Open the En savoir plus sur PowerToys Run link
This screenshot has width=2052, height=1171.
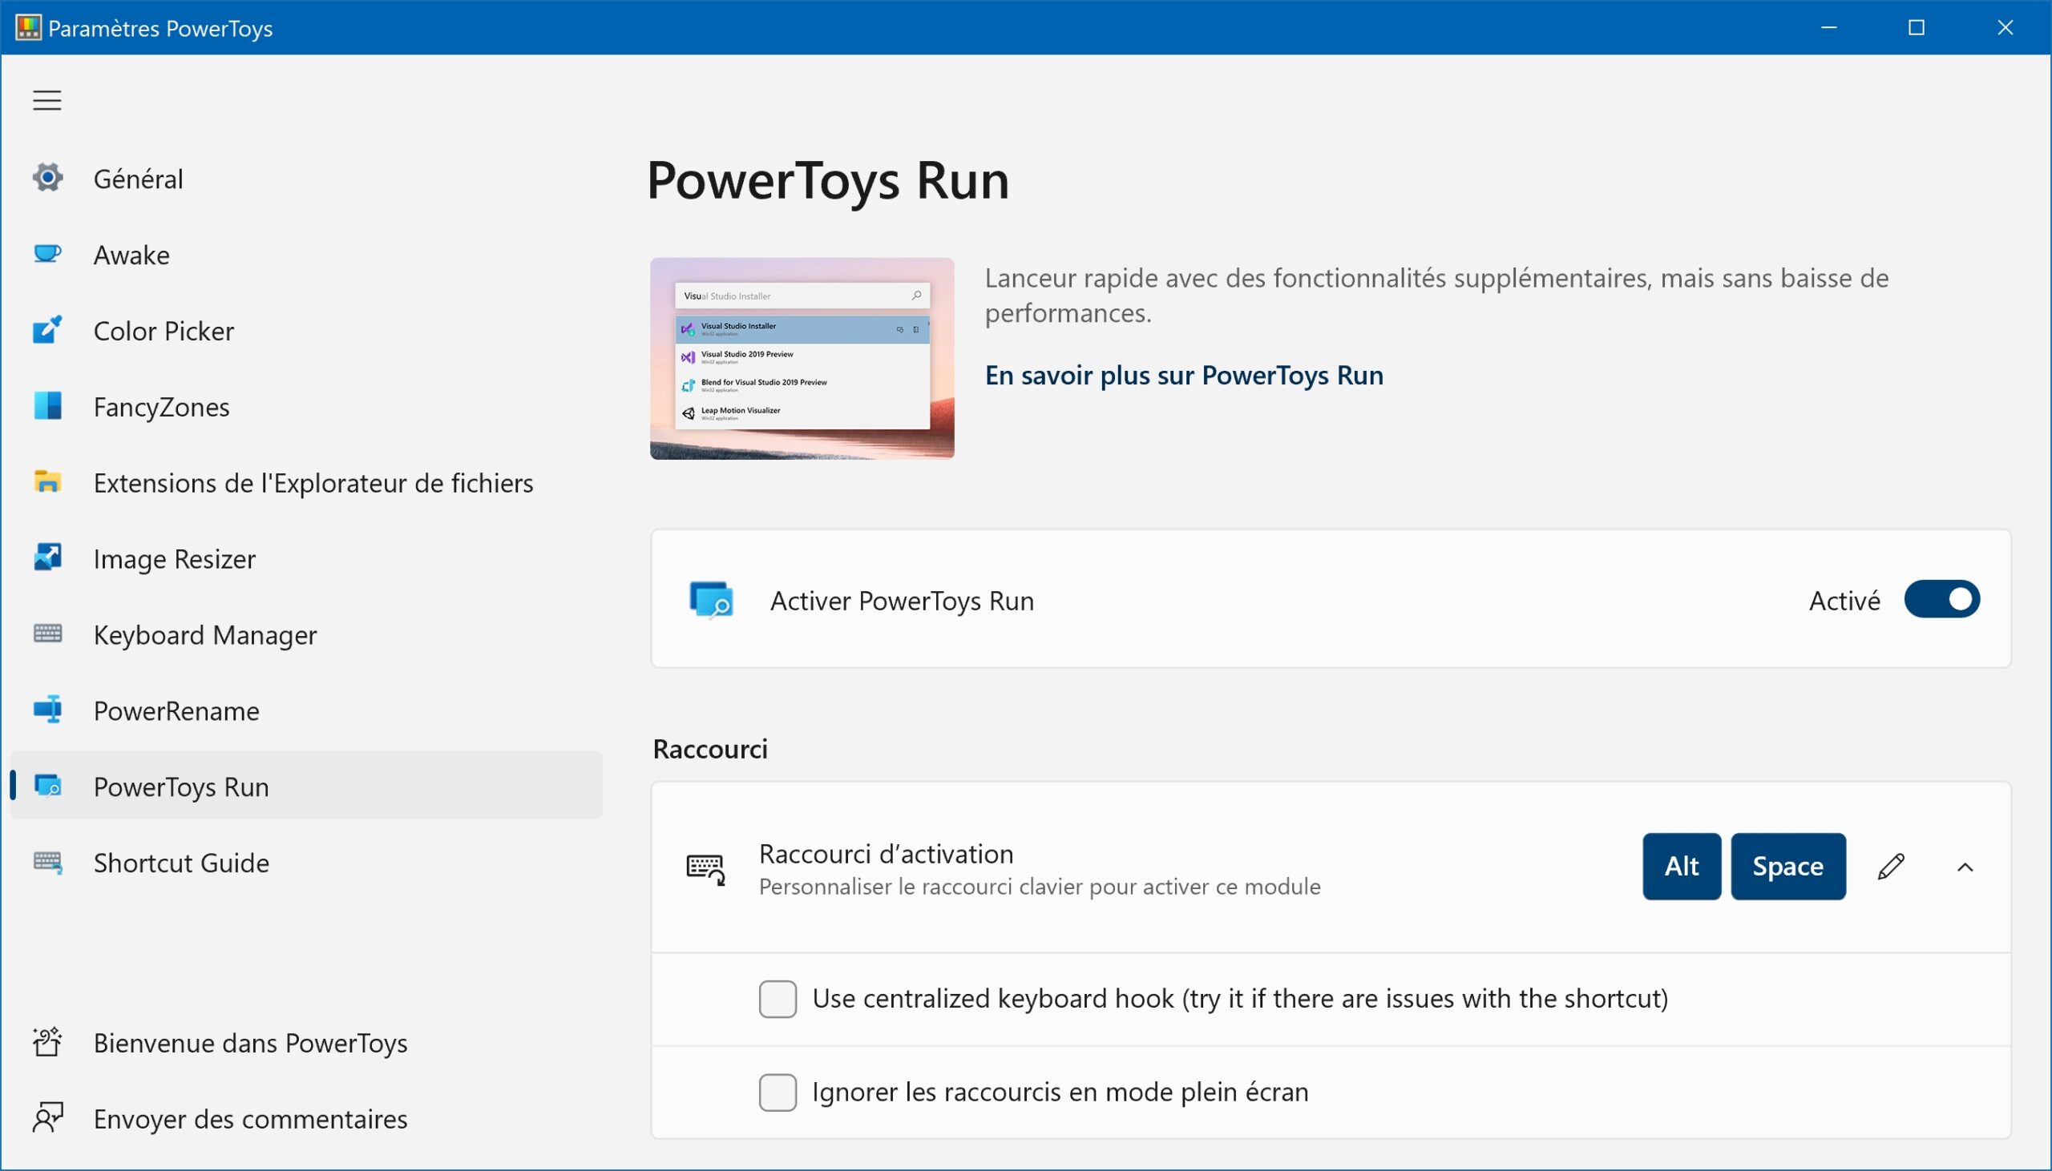click(x=1184, y=375)
